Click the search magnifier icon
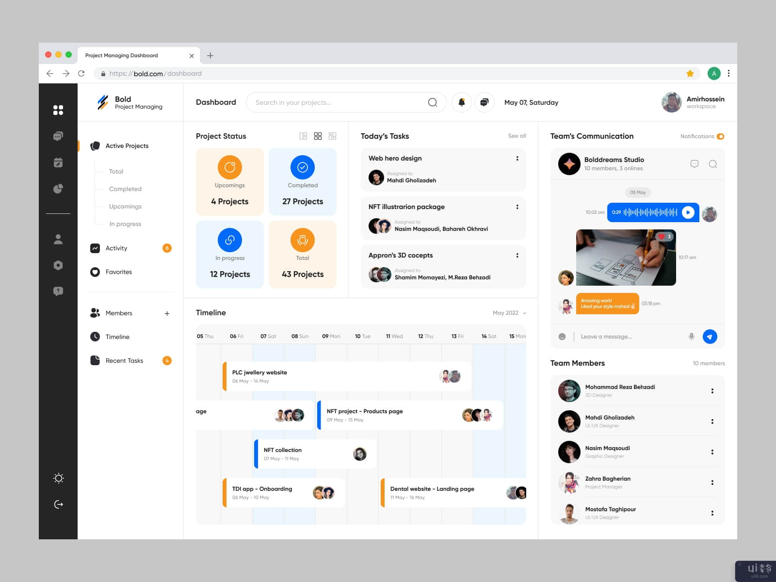Viewport: 776px width, 582px height. pos(432,102)
